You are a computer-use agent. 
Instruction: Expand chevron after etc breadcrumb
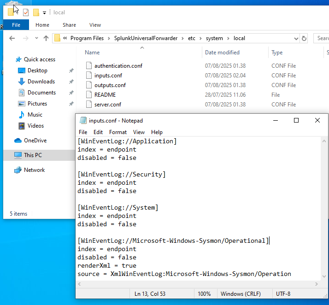pos(200,38)
